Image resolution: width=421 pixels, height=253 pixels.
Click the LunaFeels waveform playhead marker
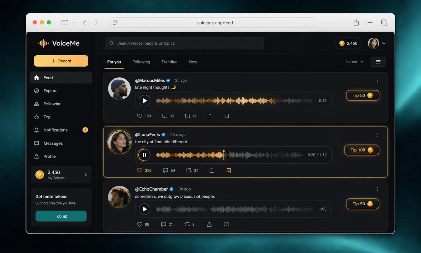(224, 155)
